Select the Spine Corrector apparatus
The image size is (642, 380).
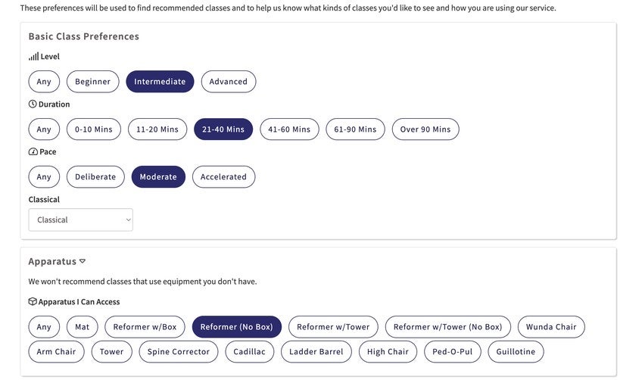pyautogui.click(x=179, y=352)
